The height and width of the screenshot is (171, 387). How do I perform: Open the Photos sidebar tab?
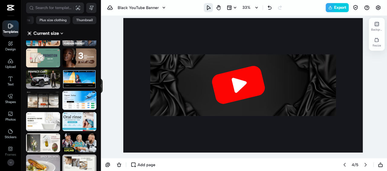pyautogui.click(x=11, y=116)
